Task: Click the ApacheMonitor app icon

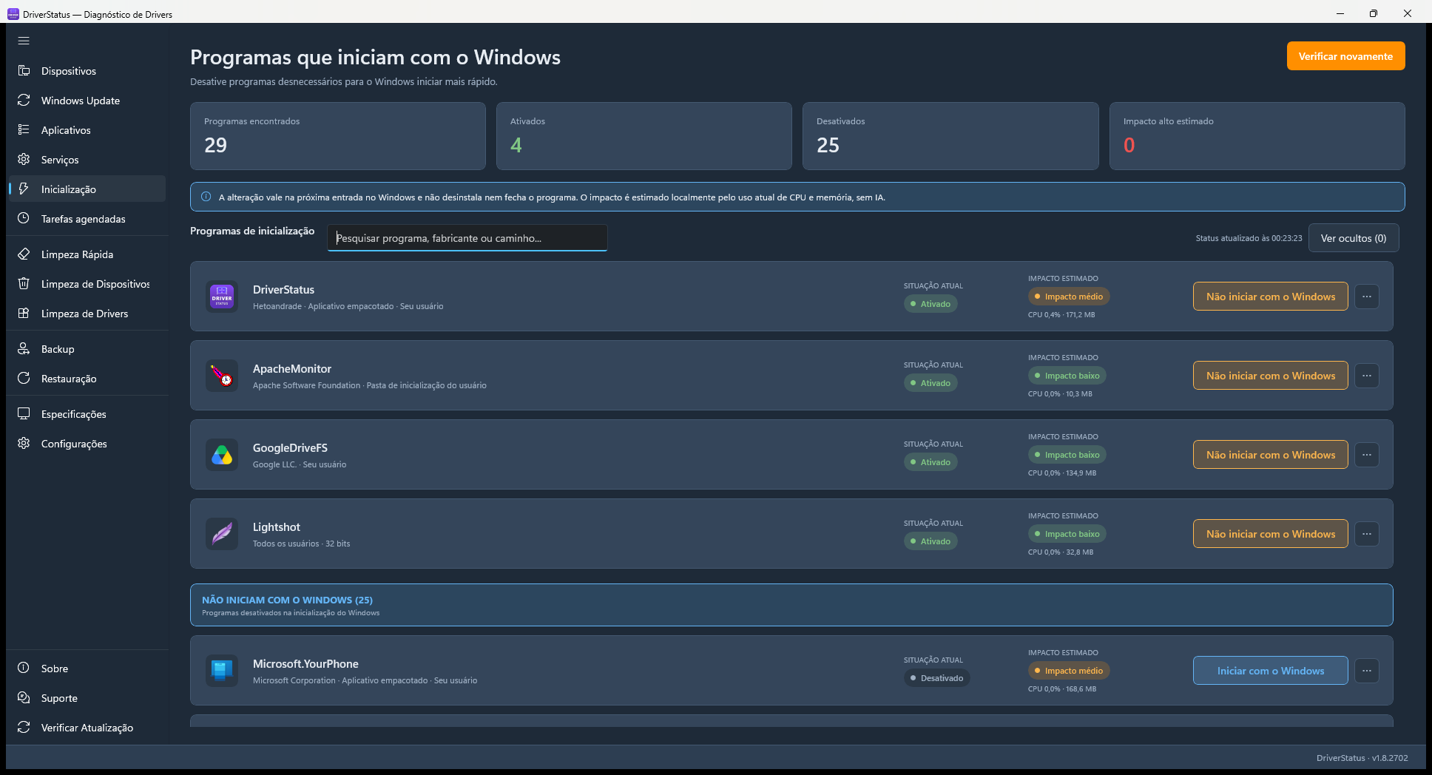Action: (222, 376)
